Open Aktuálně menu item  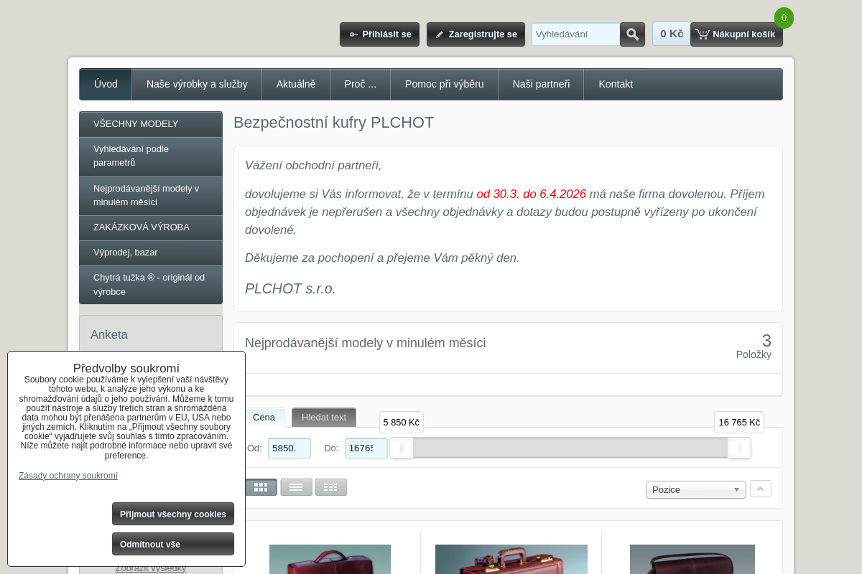(x=296, y=84)
